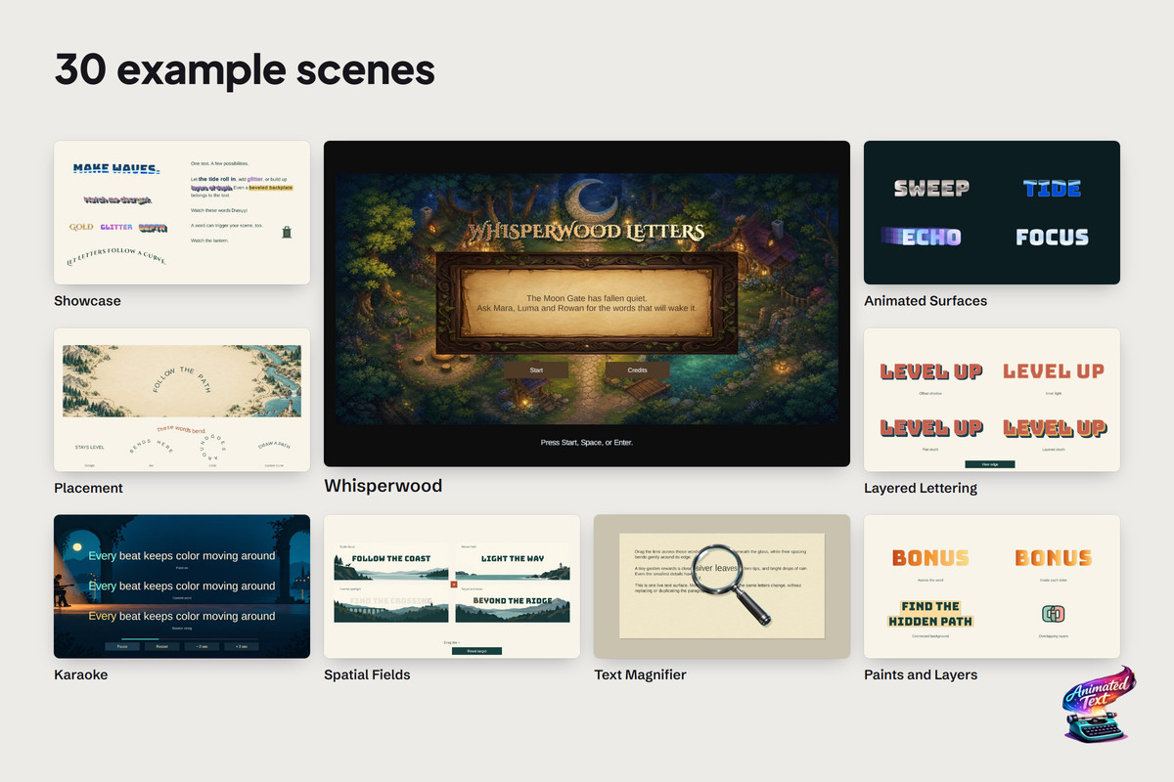Click the Karaoke scene title

coord(81,674)
